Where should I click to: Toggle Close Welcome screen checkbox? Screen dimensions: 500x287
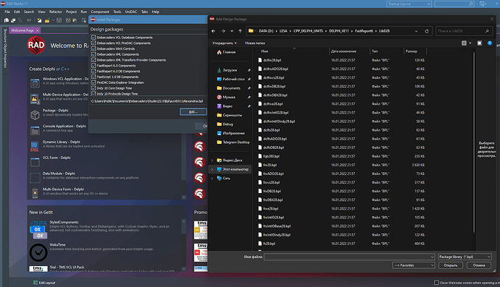[x=436, y=283]
